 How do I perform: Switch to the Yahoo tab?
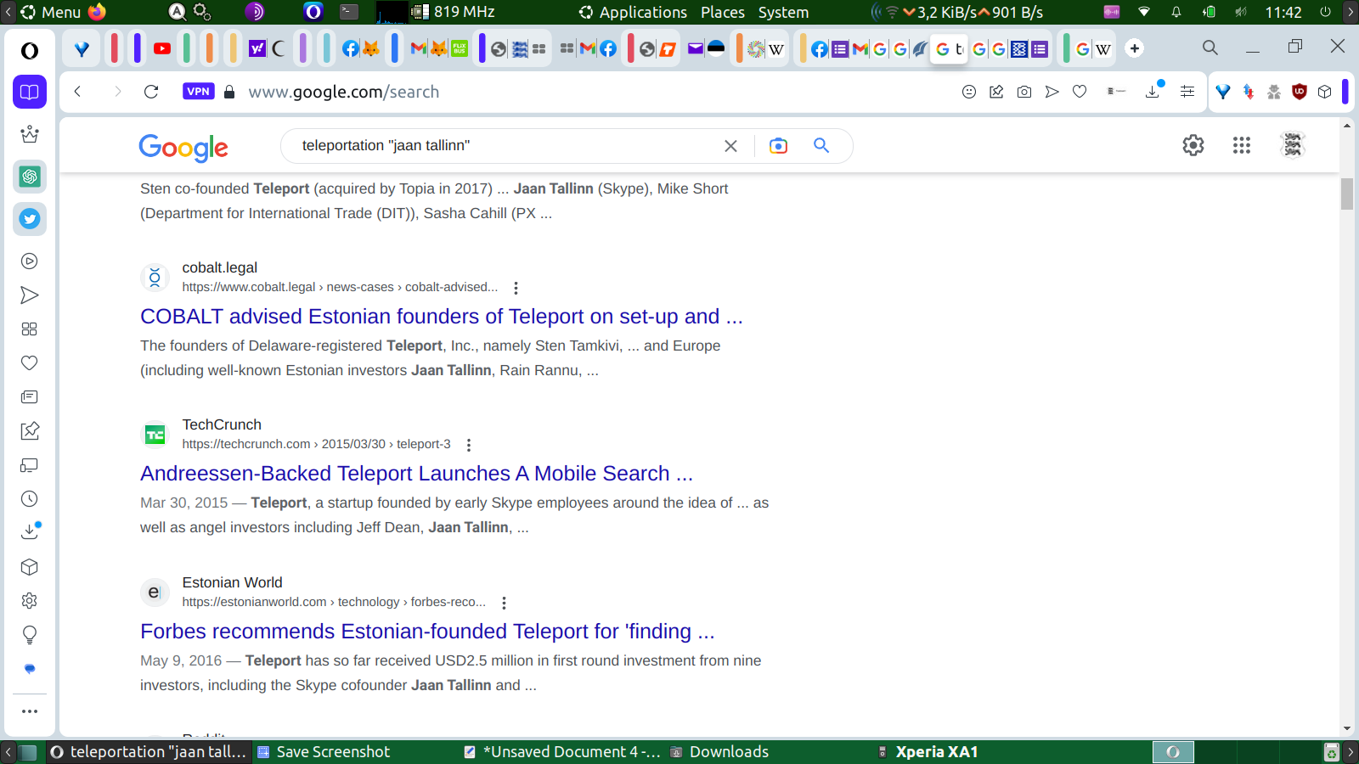(257, 48)
